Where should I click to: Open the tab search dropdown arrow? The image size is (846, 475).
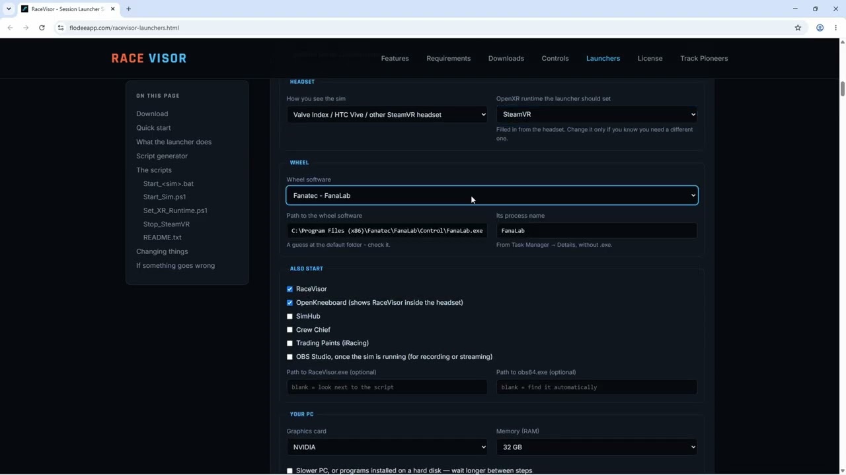click(x=9, y=9)
